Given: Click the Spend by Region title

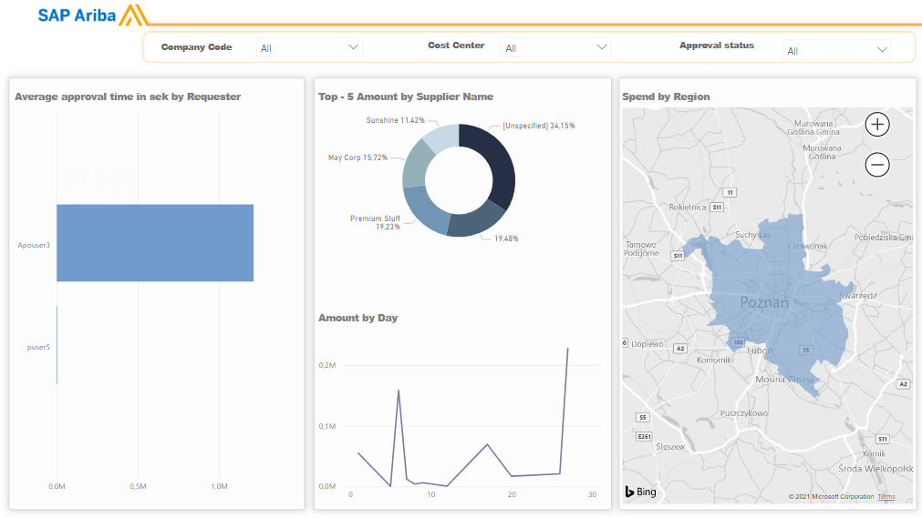Looking at the screenshot, I should point(666,96).
